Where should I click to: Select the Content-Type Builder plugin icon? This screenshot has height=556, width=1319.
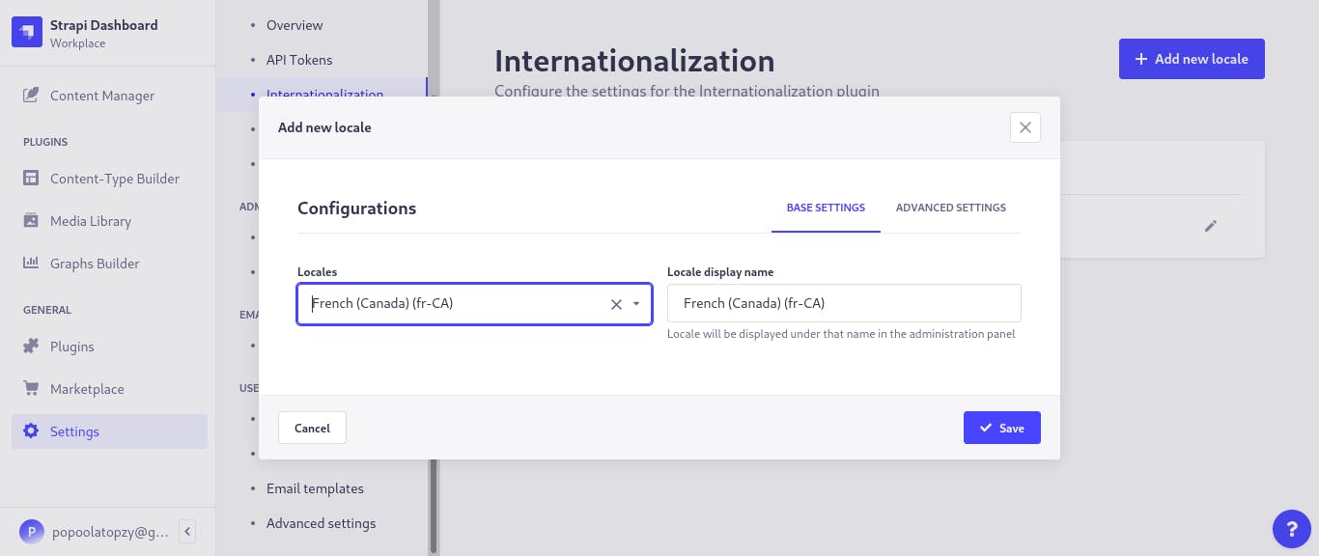point(32,179)
